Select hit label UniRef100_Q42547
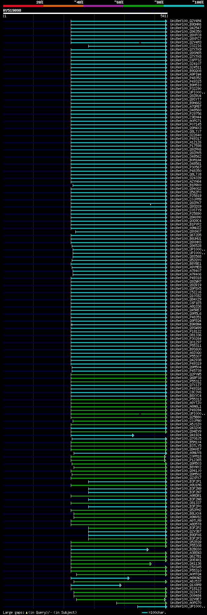207x615 pixels. (186, 28)
